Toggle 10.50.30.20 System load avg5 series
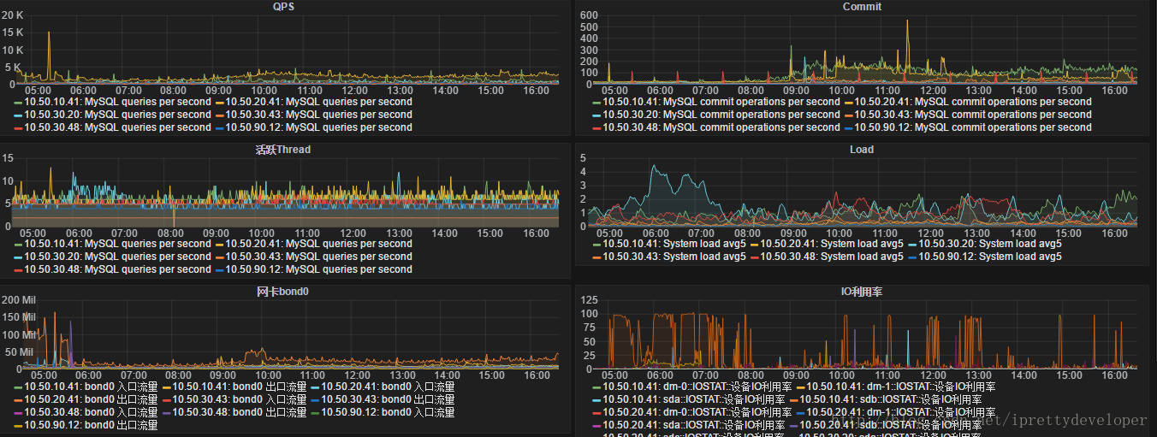The width and height of the screenshot is (1157, 437). tap(984, 243)
